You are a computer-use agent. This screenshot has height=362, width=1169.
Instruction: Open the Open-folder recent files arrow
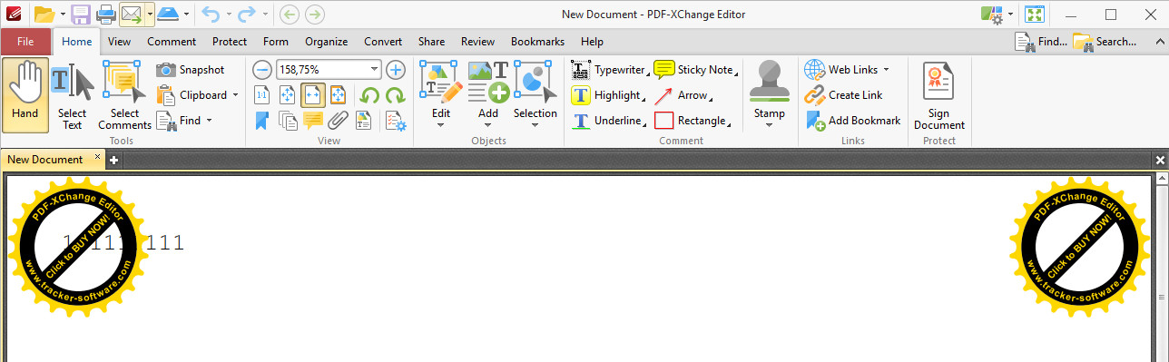[x=62, y=15]
